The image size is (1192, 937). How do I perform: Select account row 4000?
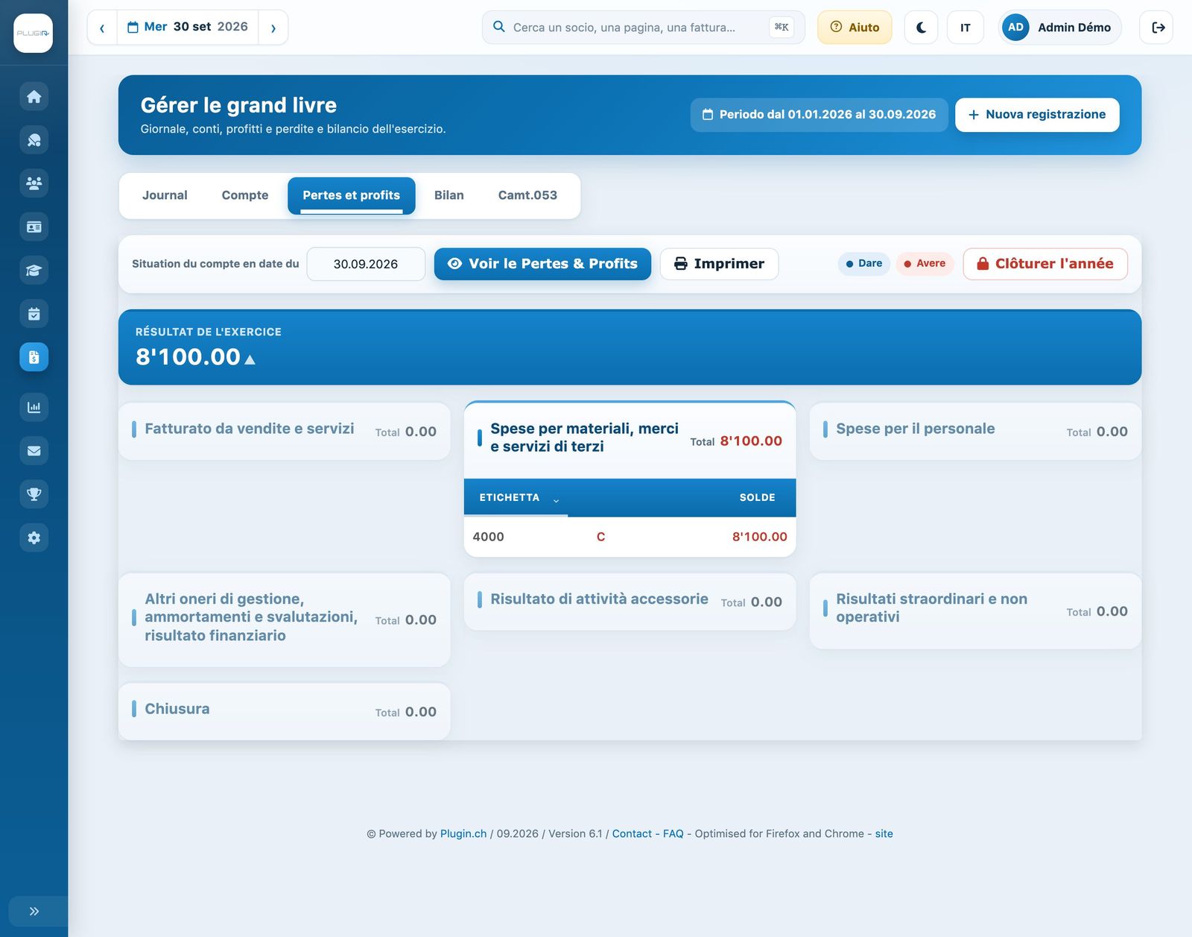630,537
